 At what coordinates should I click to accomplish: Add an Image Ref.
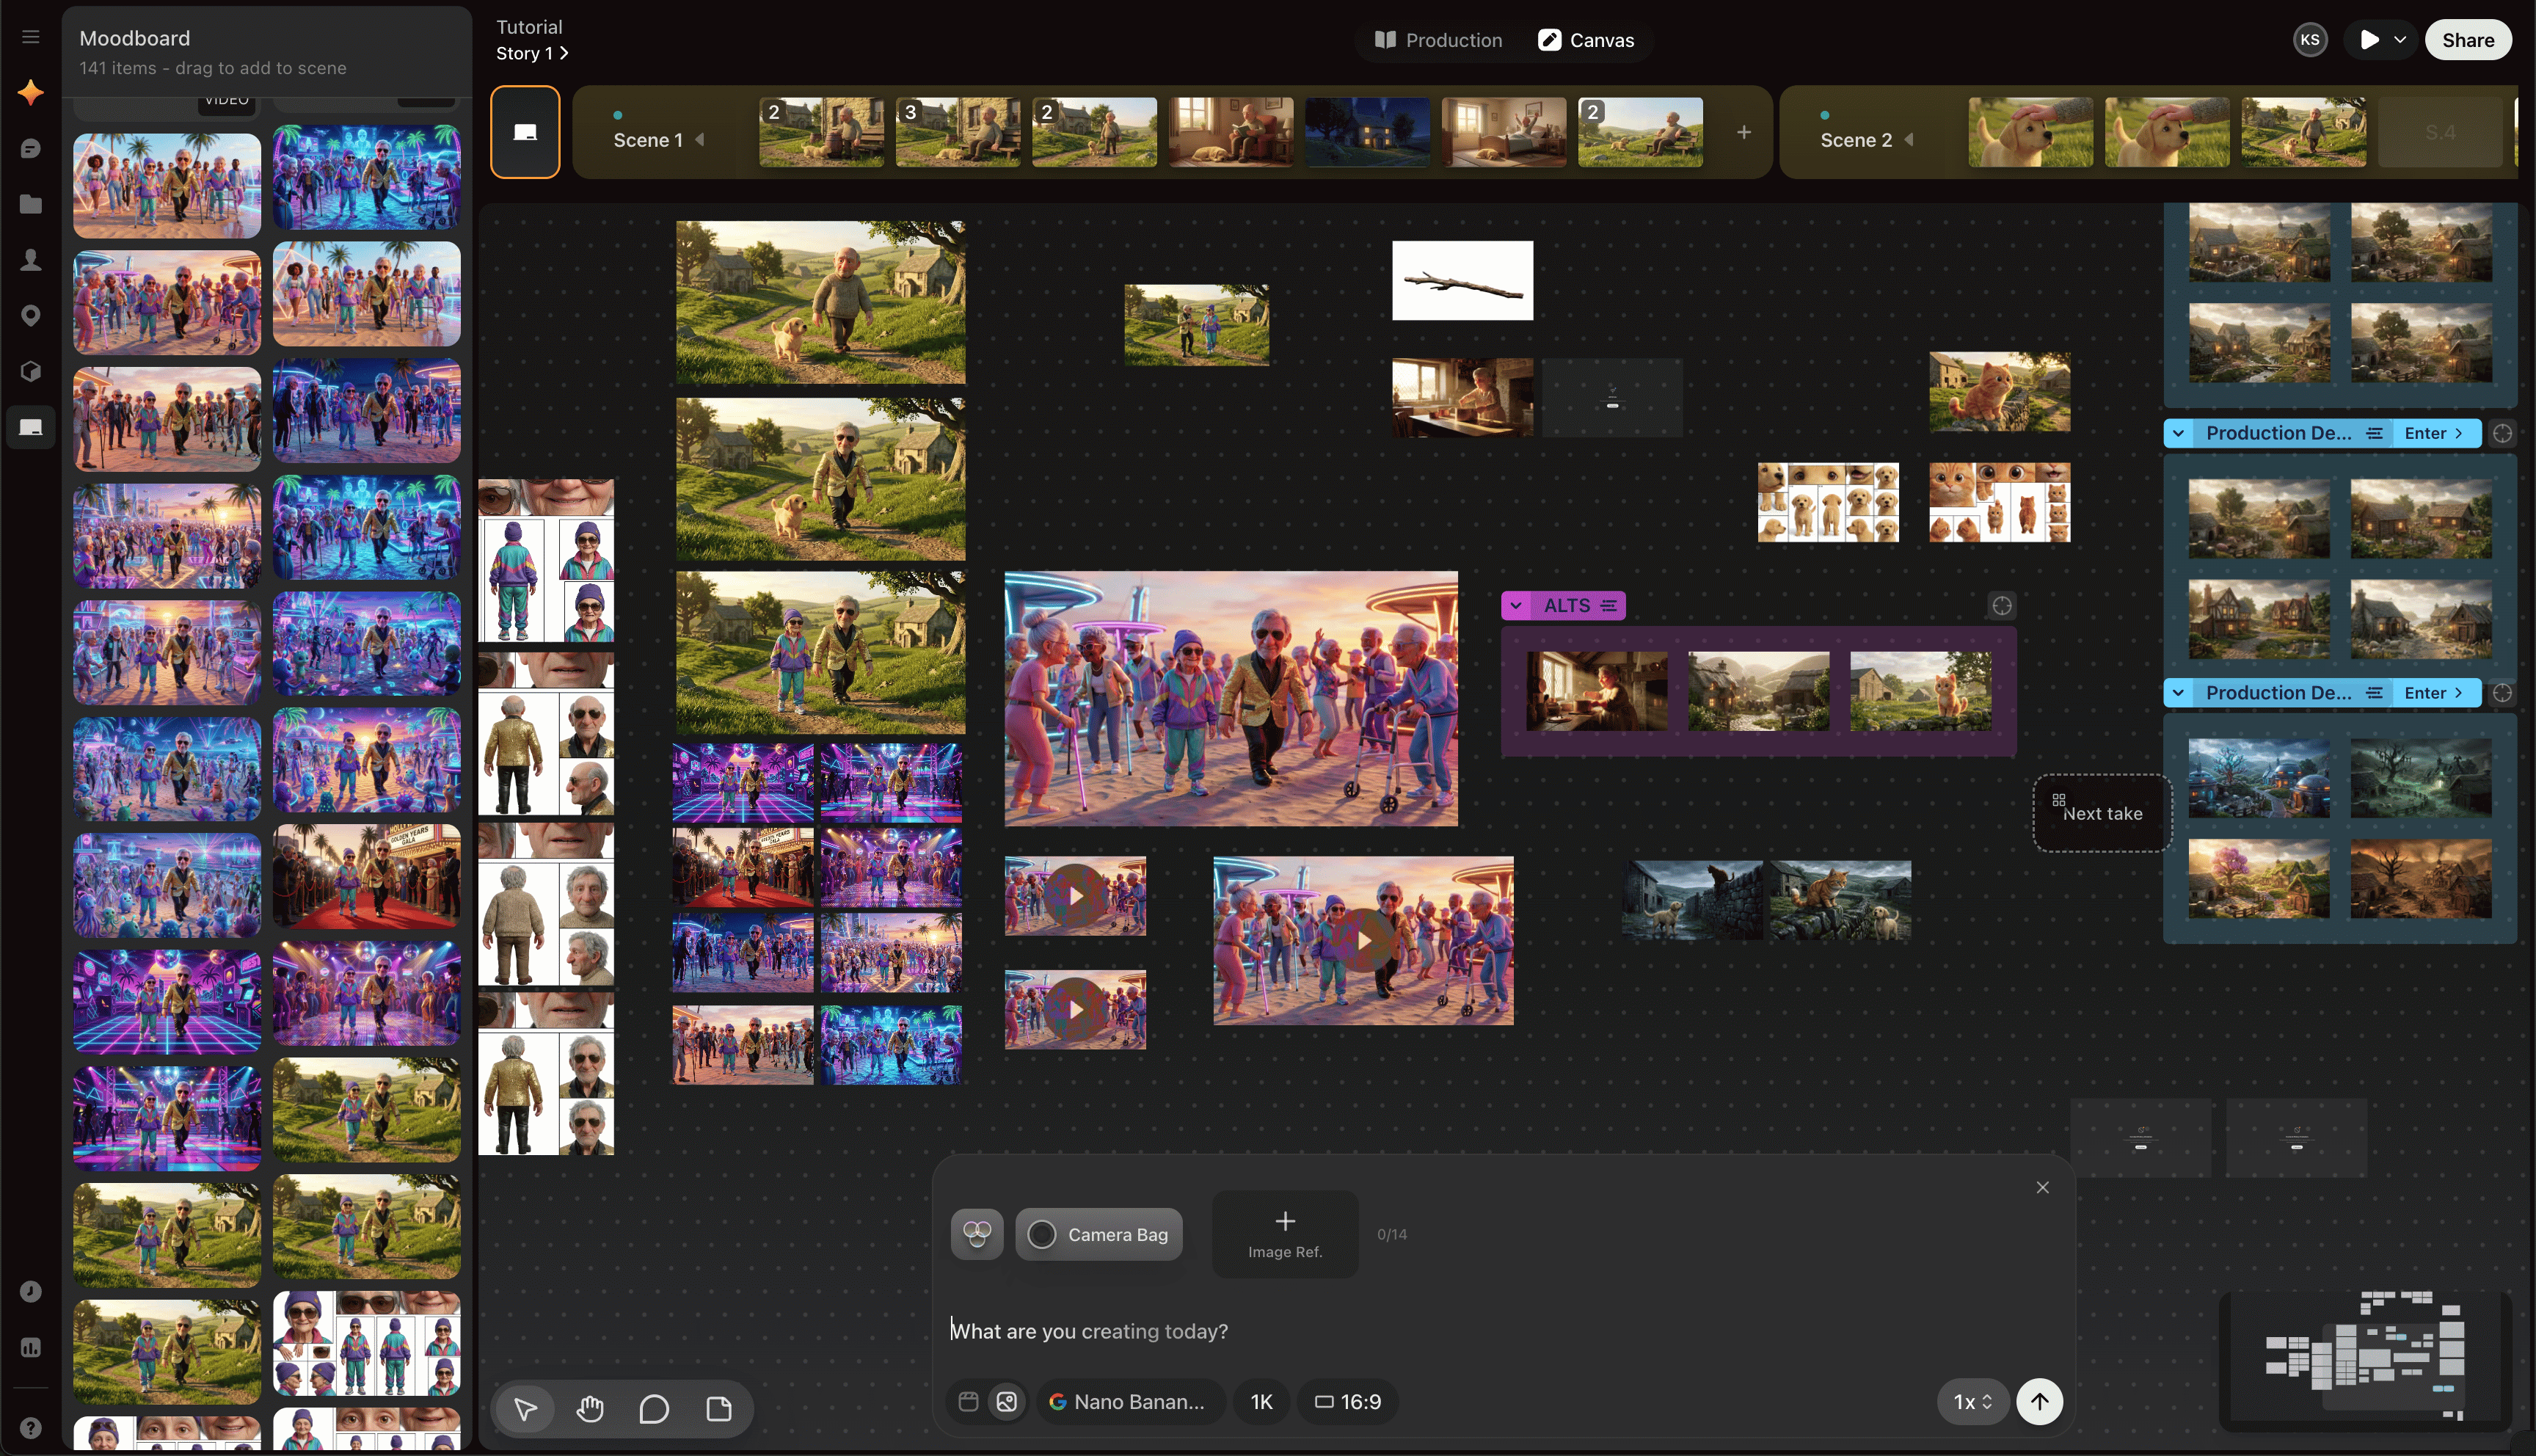[1284, 1234]
